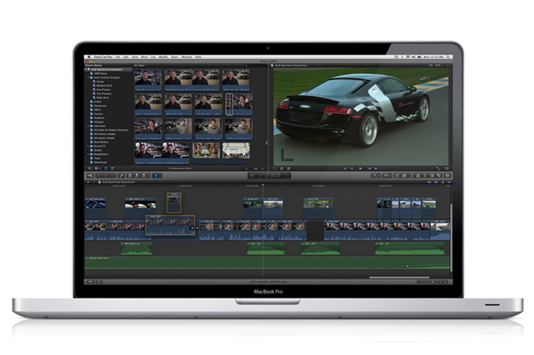Open the Share menu
This screenshot has height=355, width=534.
[x=174, y=57]
